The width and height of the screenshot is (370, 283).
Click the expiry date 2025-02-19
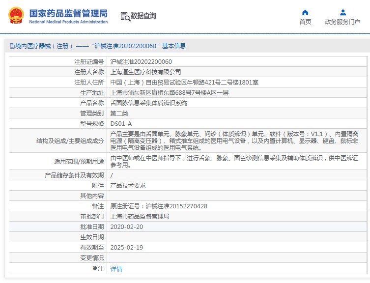point(126,247)
